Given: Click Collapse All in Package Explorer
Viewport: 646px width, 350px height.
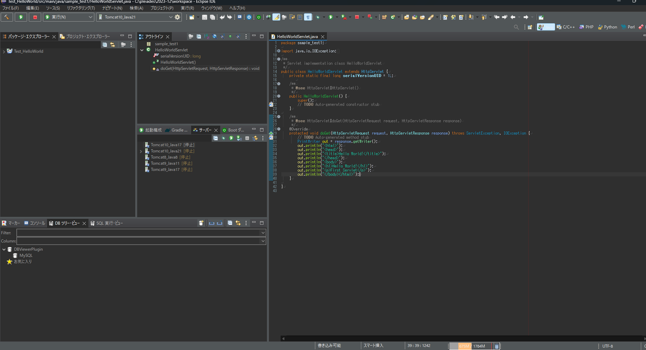Looking at the screenshot, I should [104, 45].
